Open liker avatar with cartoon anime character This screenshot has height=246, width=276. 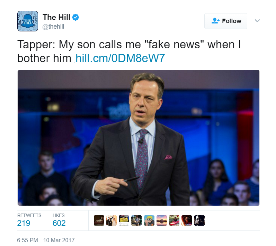click(149, 220)
